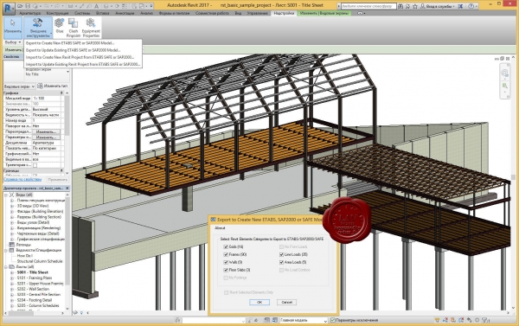The width and height of the screenshot is (519, 326).
Task: Open the Справка по свойствам link
Action: pos(22,179)
